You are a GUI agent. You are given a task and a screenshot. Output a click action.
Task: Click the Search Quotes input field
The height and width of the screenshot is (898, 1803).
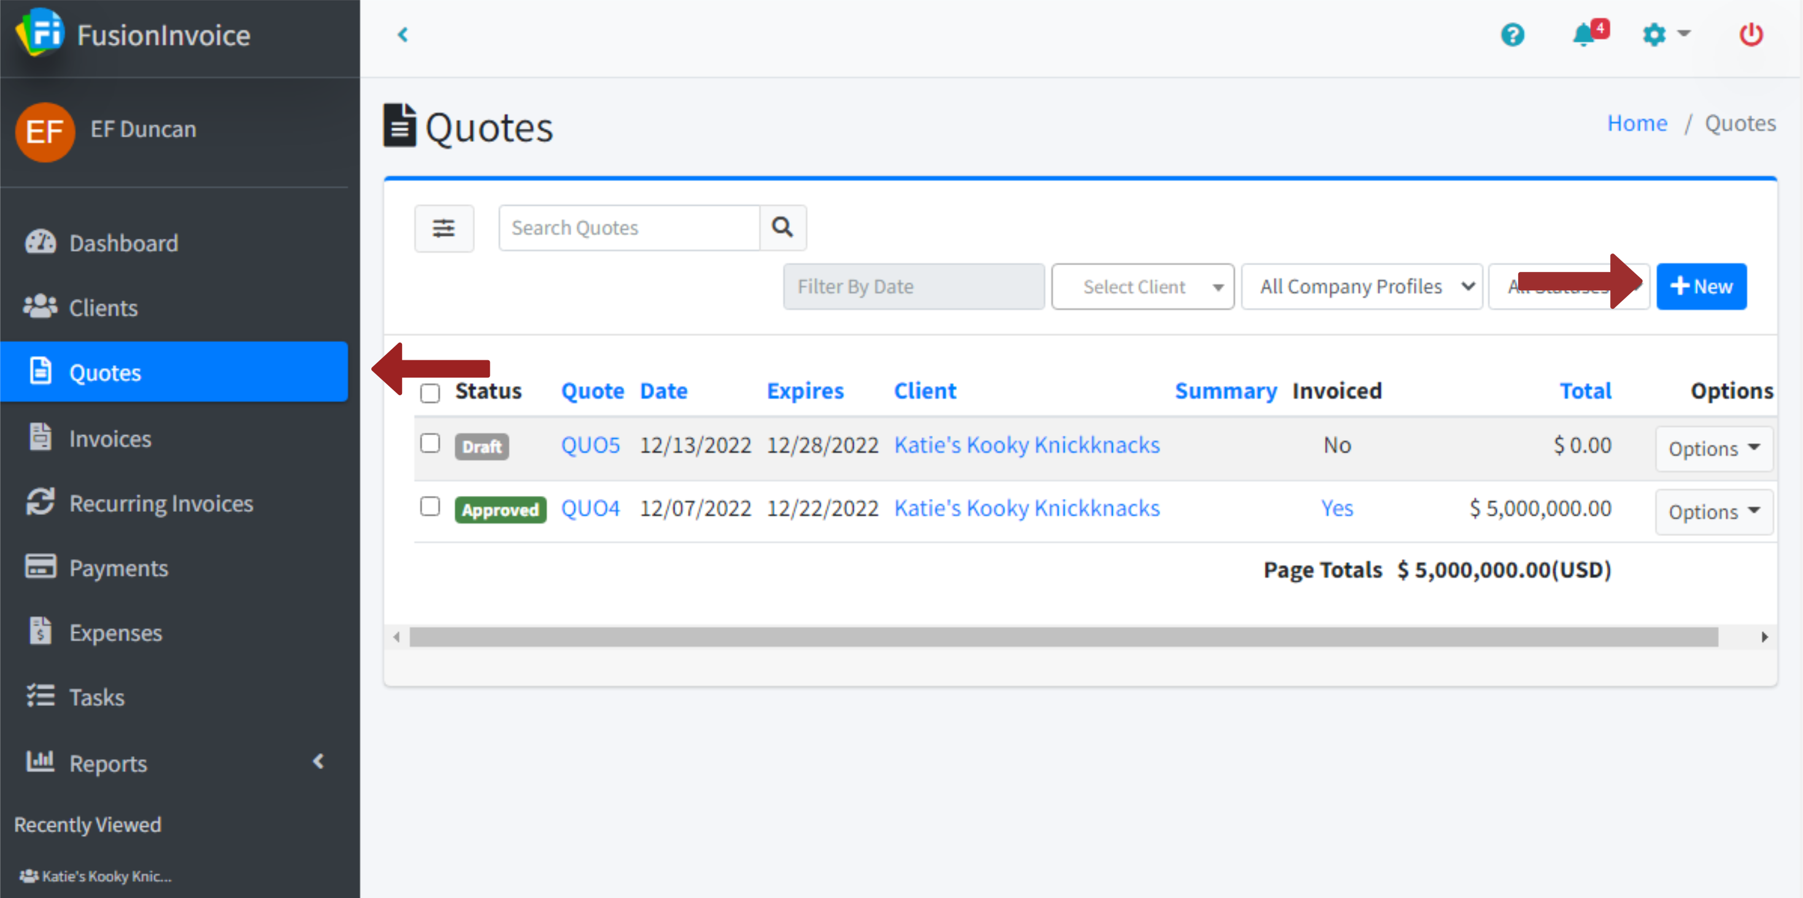628,228
